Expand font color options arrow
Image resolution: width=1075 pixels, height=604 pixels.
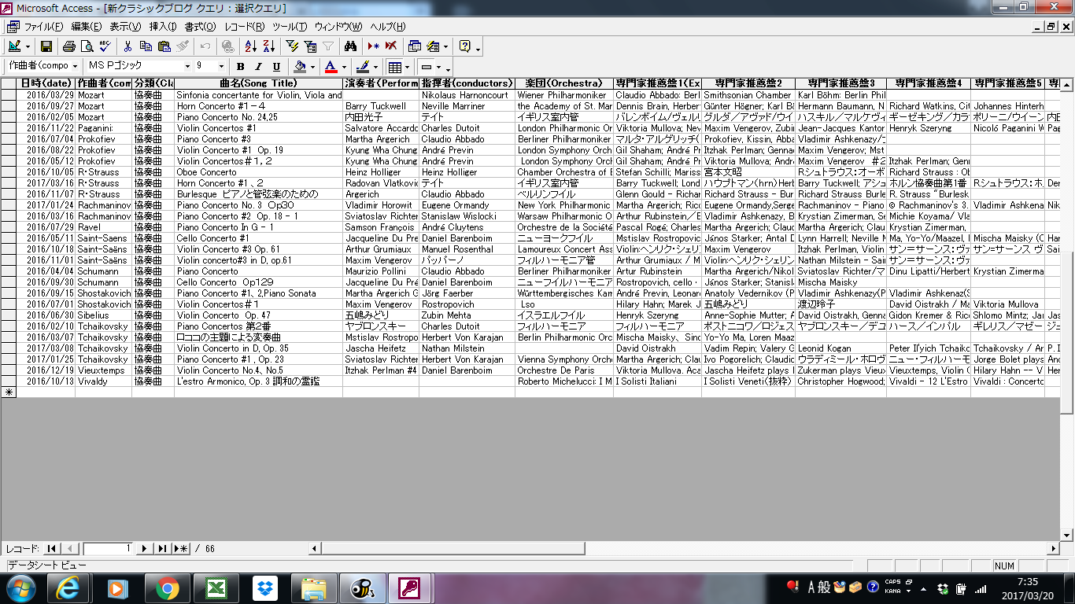pos(344,67)
